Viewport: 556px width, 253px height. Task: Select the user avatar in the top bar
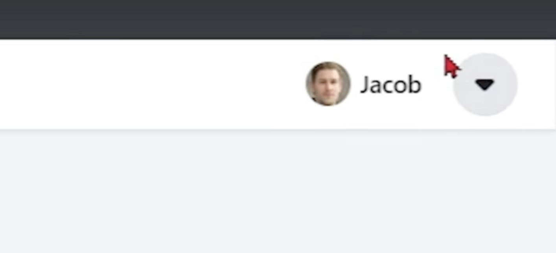click(x=328, y=84)
